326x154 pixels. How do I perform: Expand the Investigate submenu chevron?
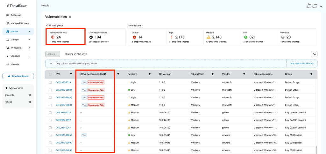[29, 48]
